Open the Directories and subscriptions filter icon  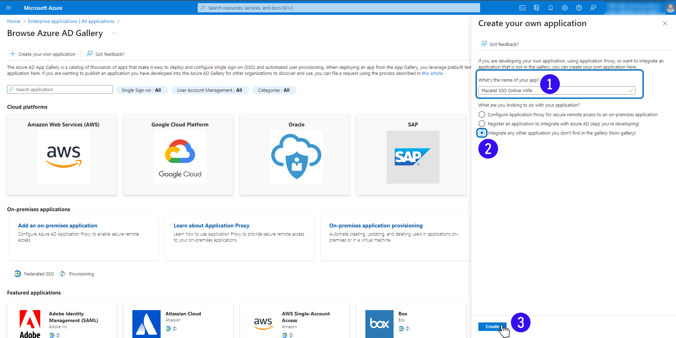[537, 8]
